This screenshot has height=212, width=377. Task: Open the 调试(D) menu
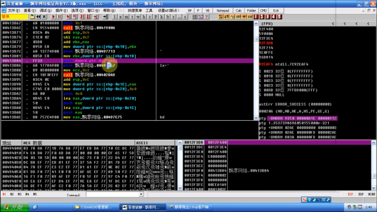pyautogui.click(x=45, y=11)
